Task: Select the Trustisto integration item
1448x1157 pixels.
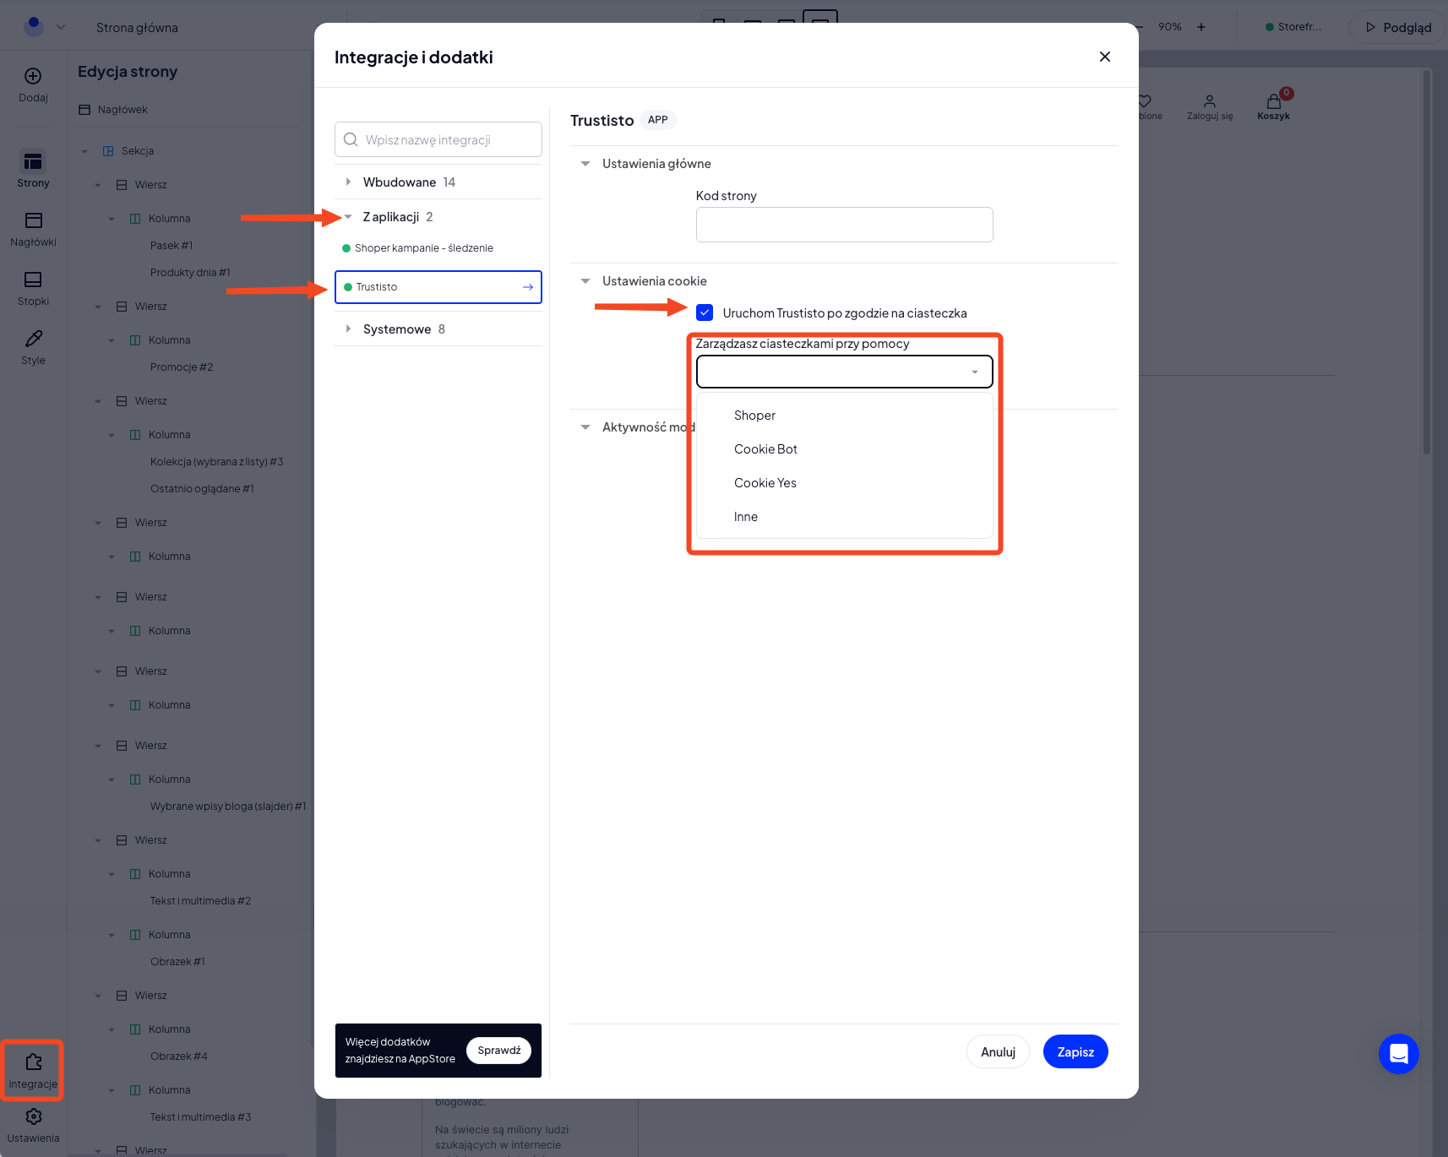Action: click(x=438, y=287)
